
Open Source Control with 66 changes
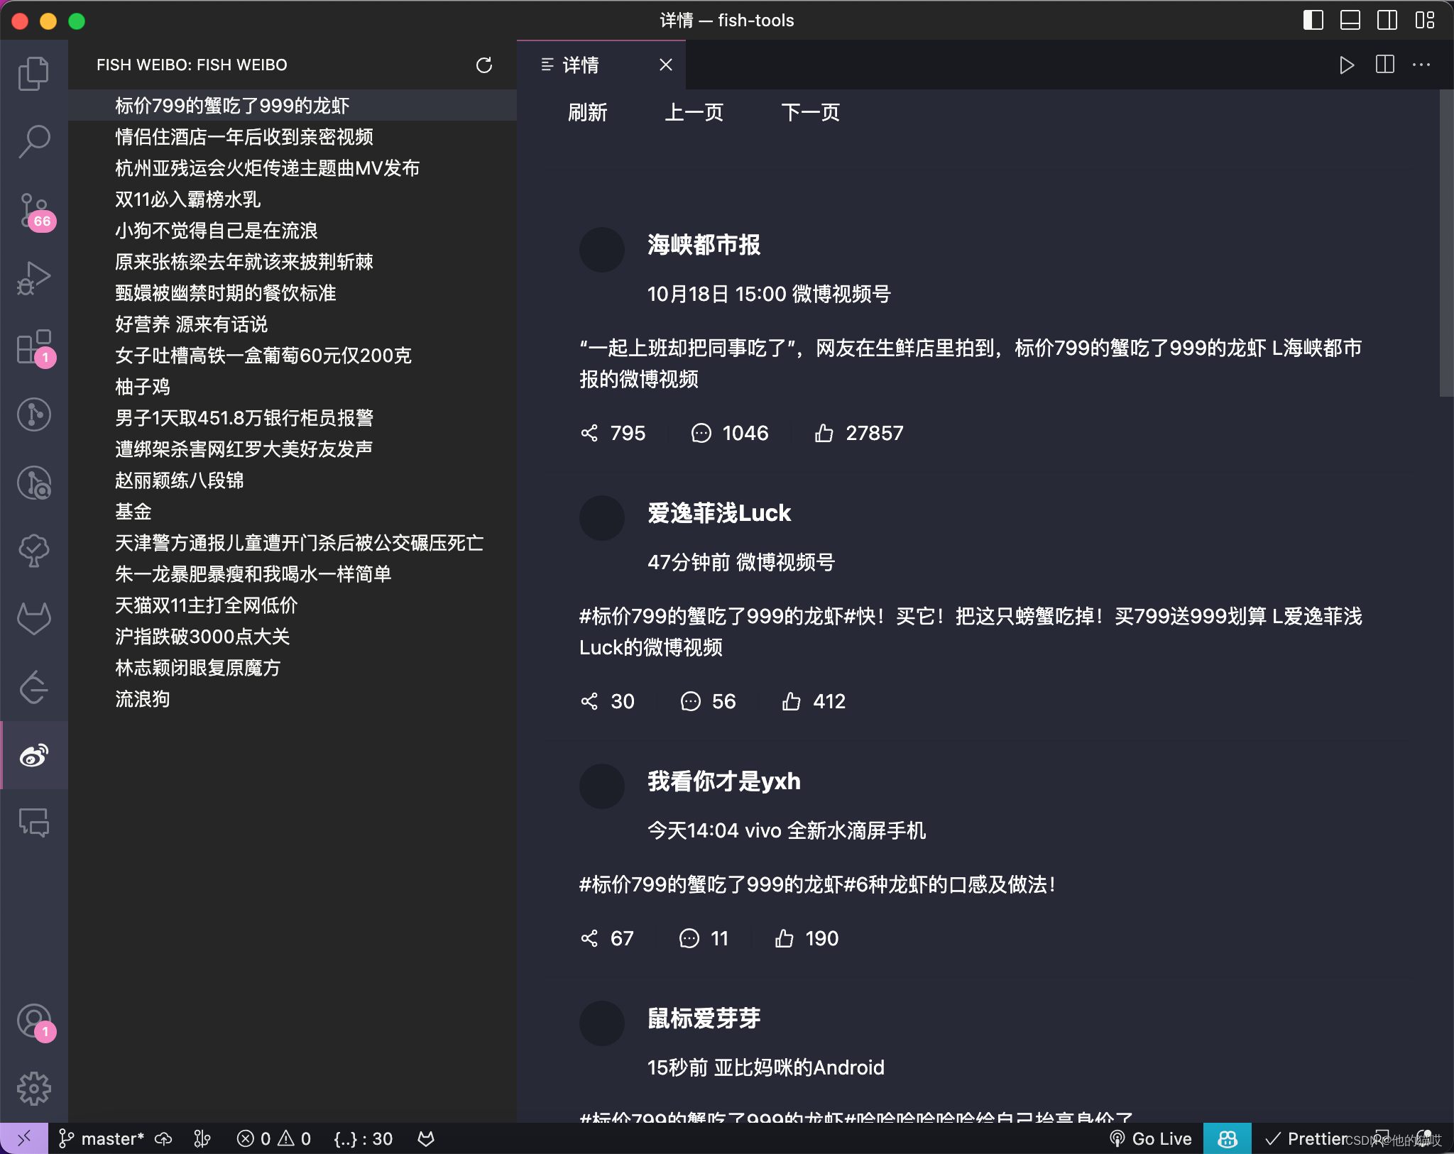click(33, 211)
